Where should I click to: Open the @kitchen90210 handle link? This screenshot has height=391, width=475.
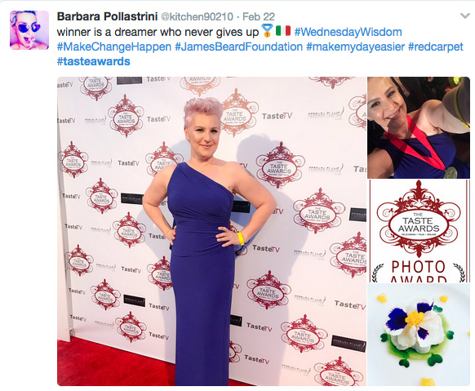[x=197, y=16]
